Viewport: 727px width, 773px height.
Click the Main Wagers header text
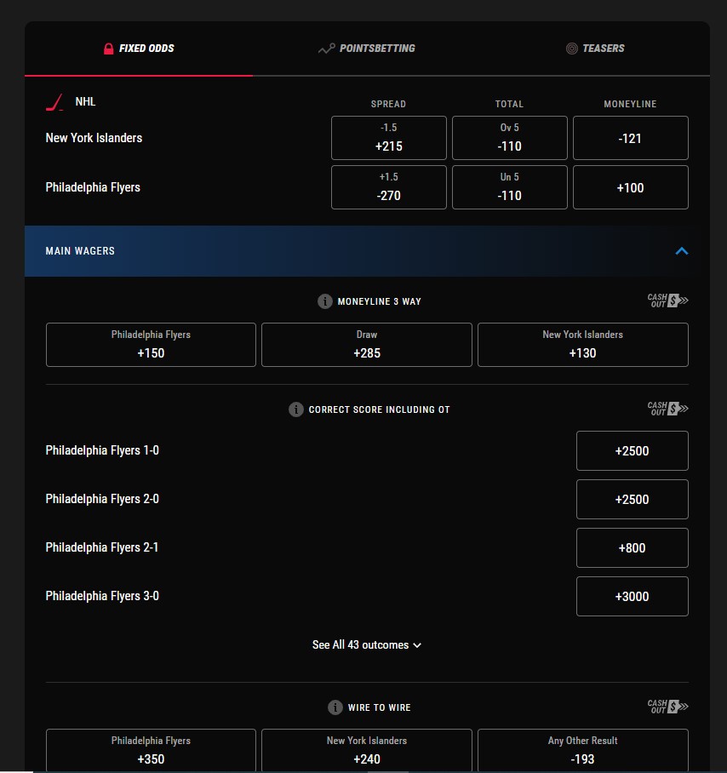click(x=80, y=251)
